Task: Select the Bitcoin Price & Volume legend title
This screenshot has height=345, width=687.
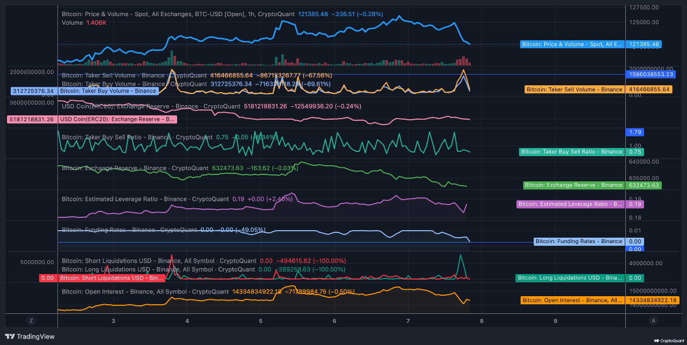Action: pos(178,14)
